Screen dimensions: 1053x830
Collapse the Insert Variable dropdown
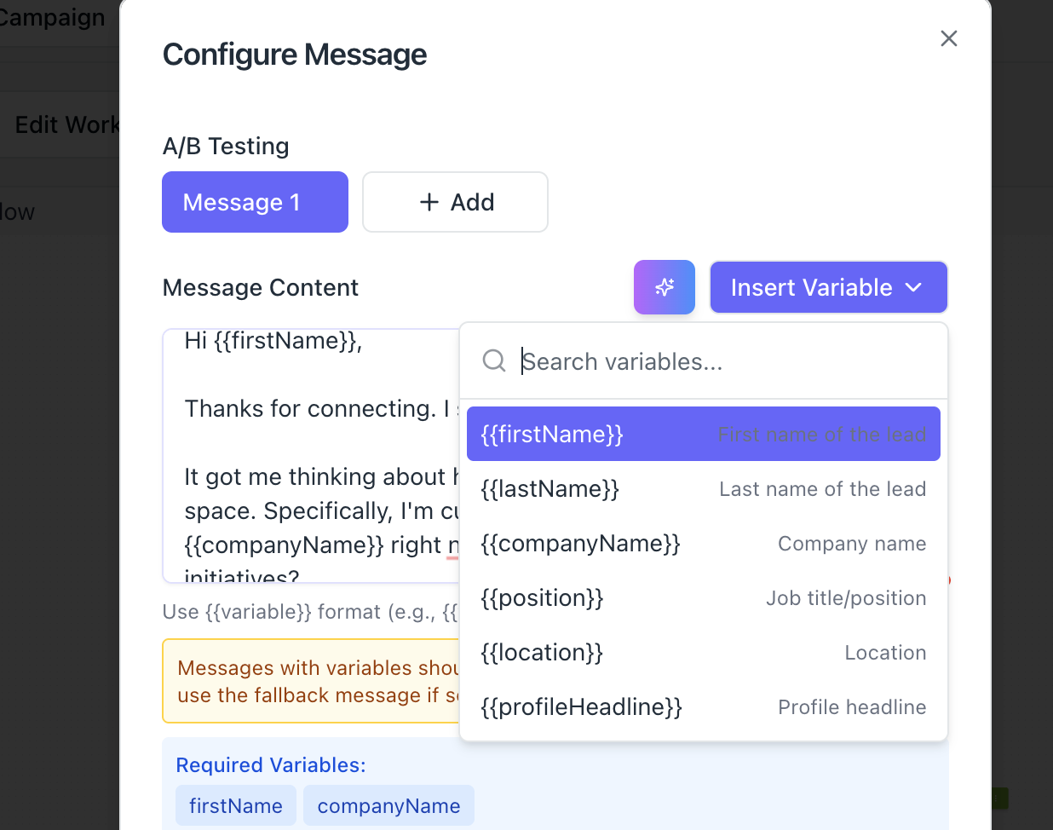tap(827, 287)
